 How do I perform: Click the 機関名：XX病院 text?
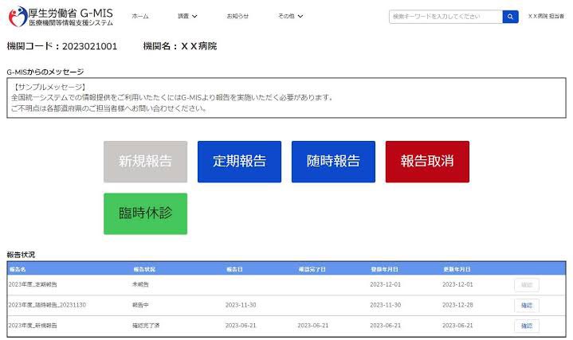coord(180,46)
